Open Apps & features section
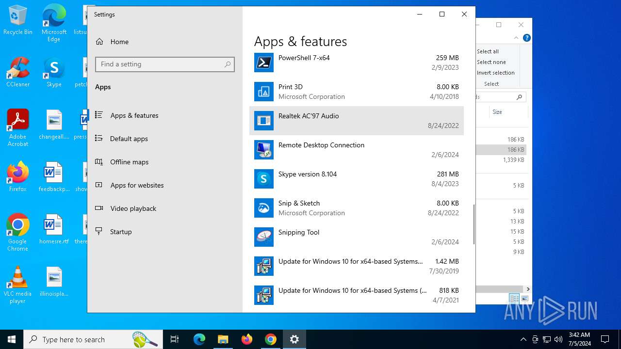 165,115
